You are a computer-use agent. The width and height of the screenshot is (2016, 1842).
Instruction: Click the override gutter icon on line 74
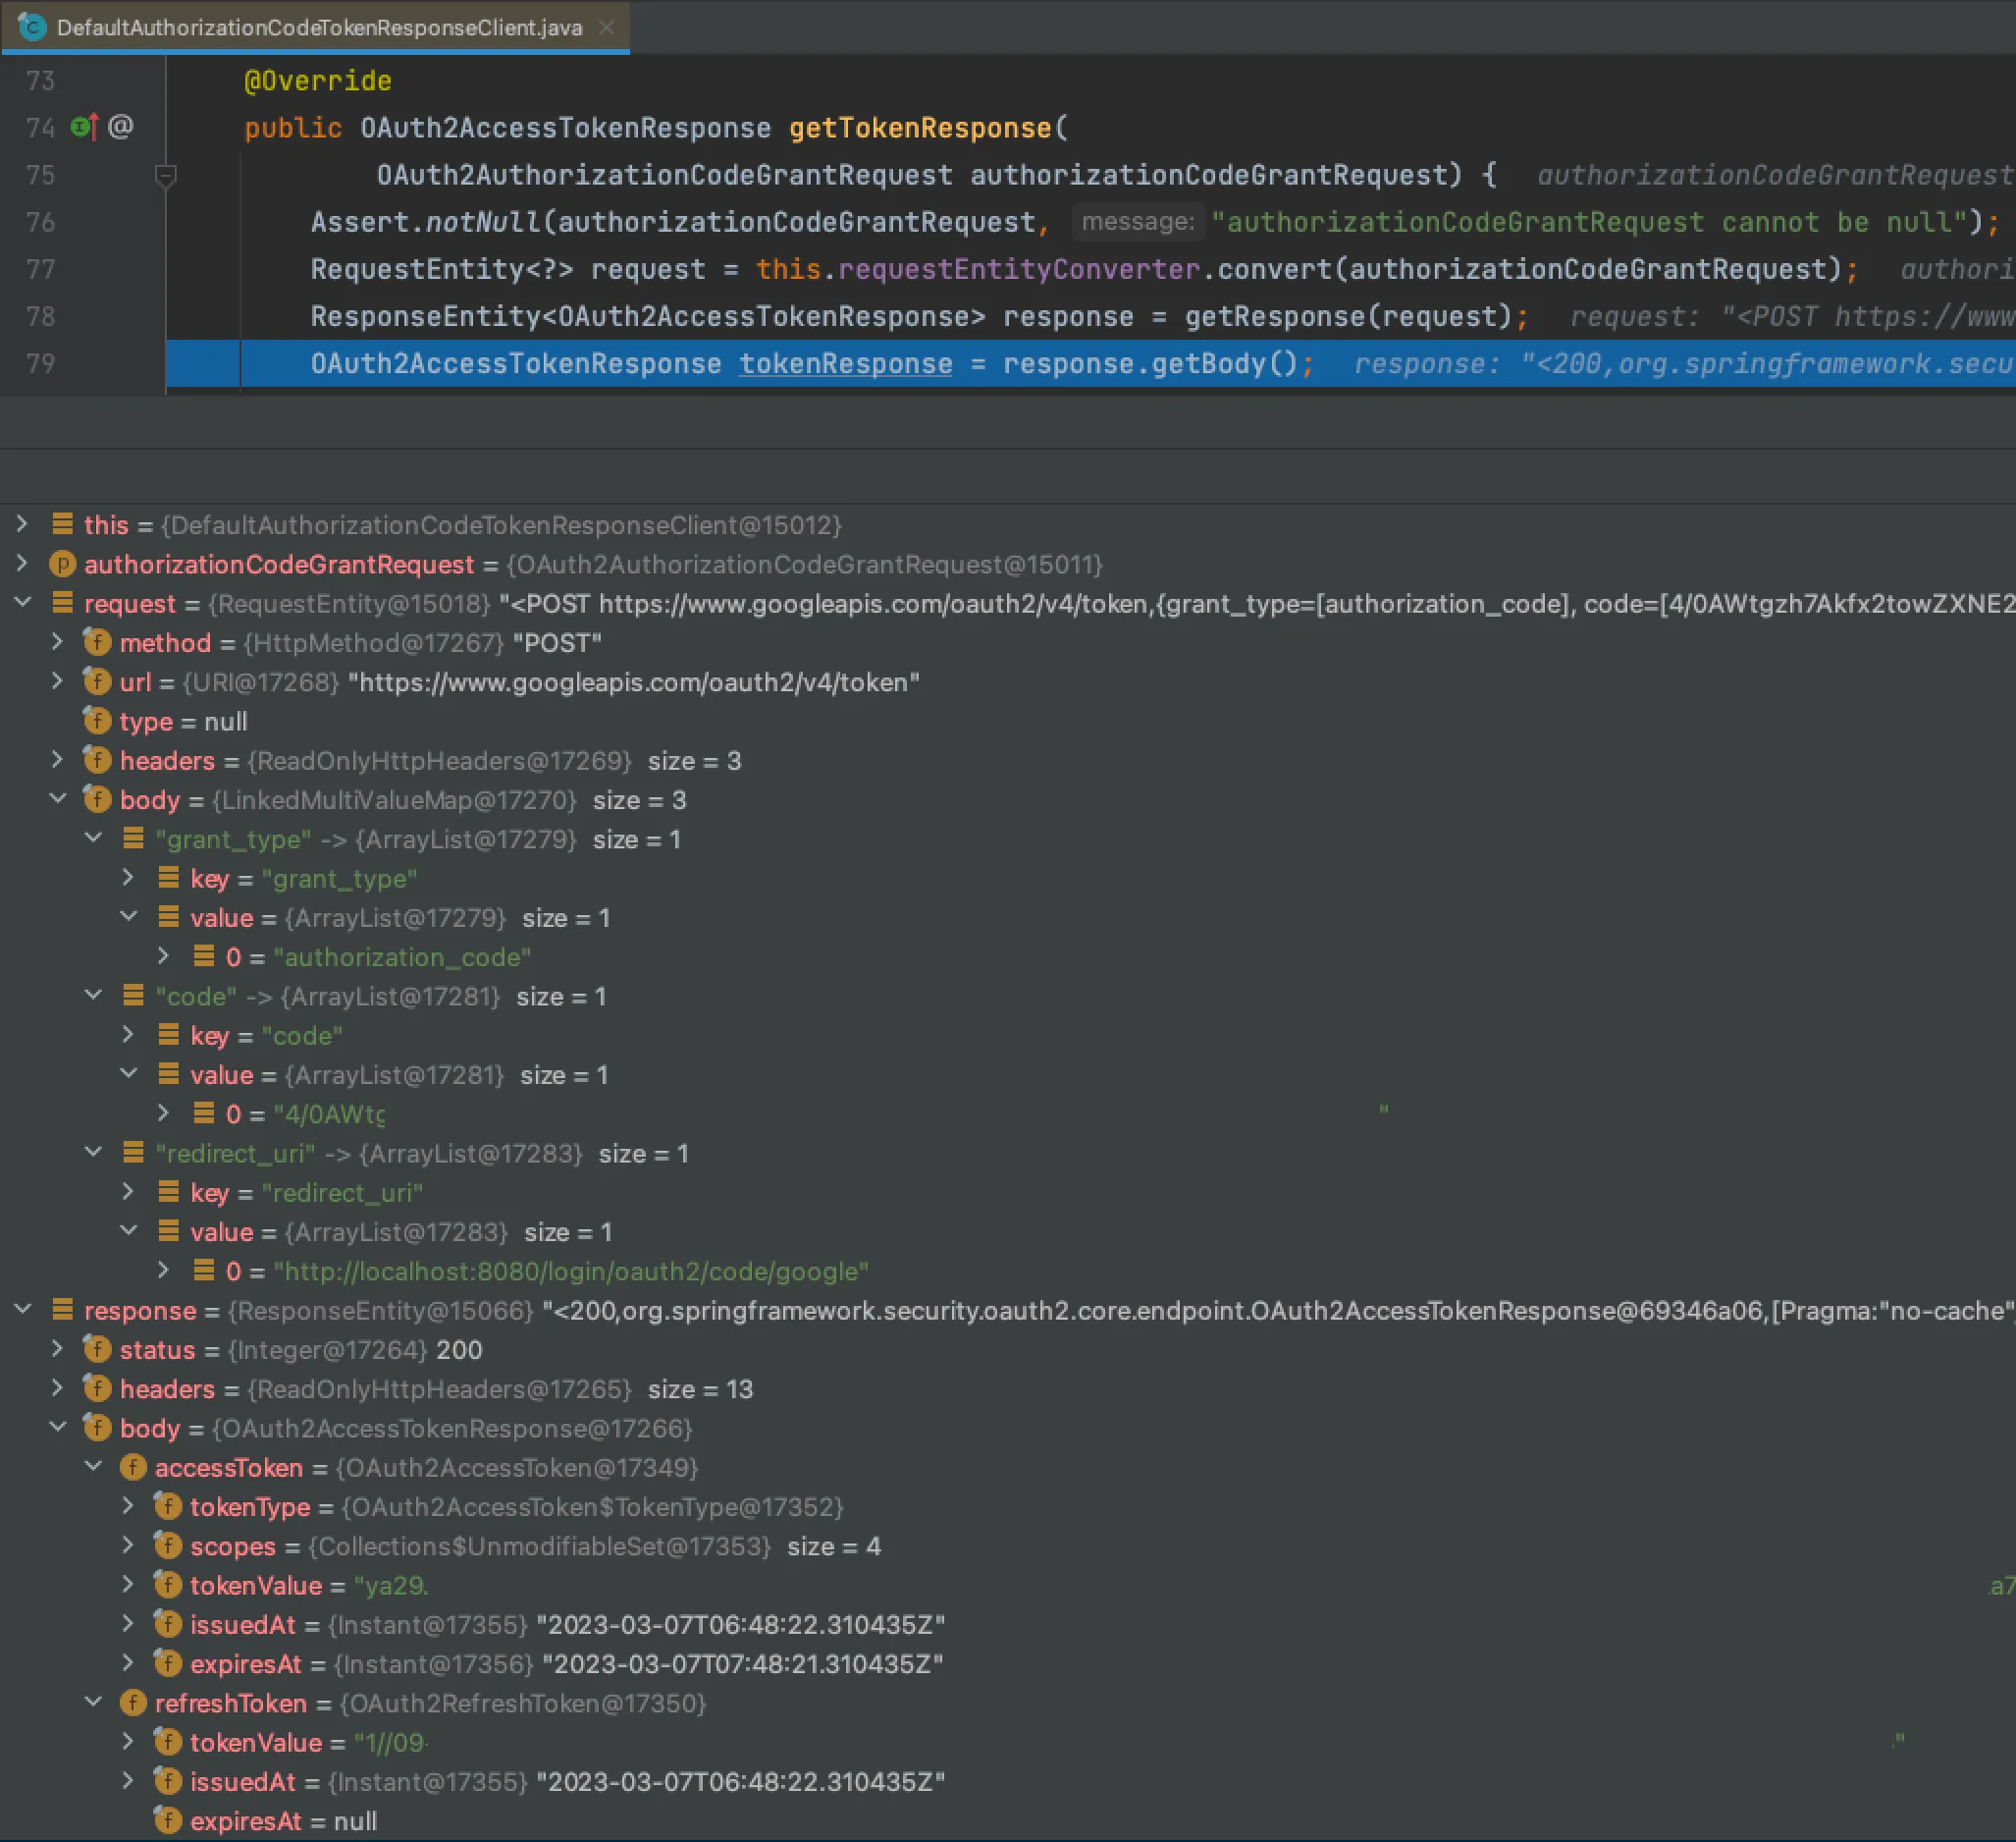tap(85, 127)
